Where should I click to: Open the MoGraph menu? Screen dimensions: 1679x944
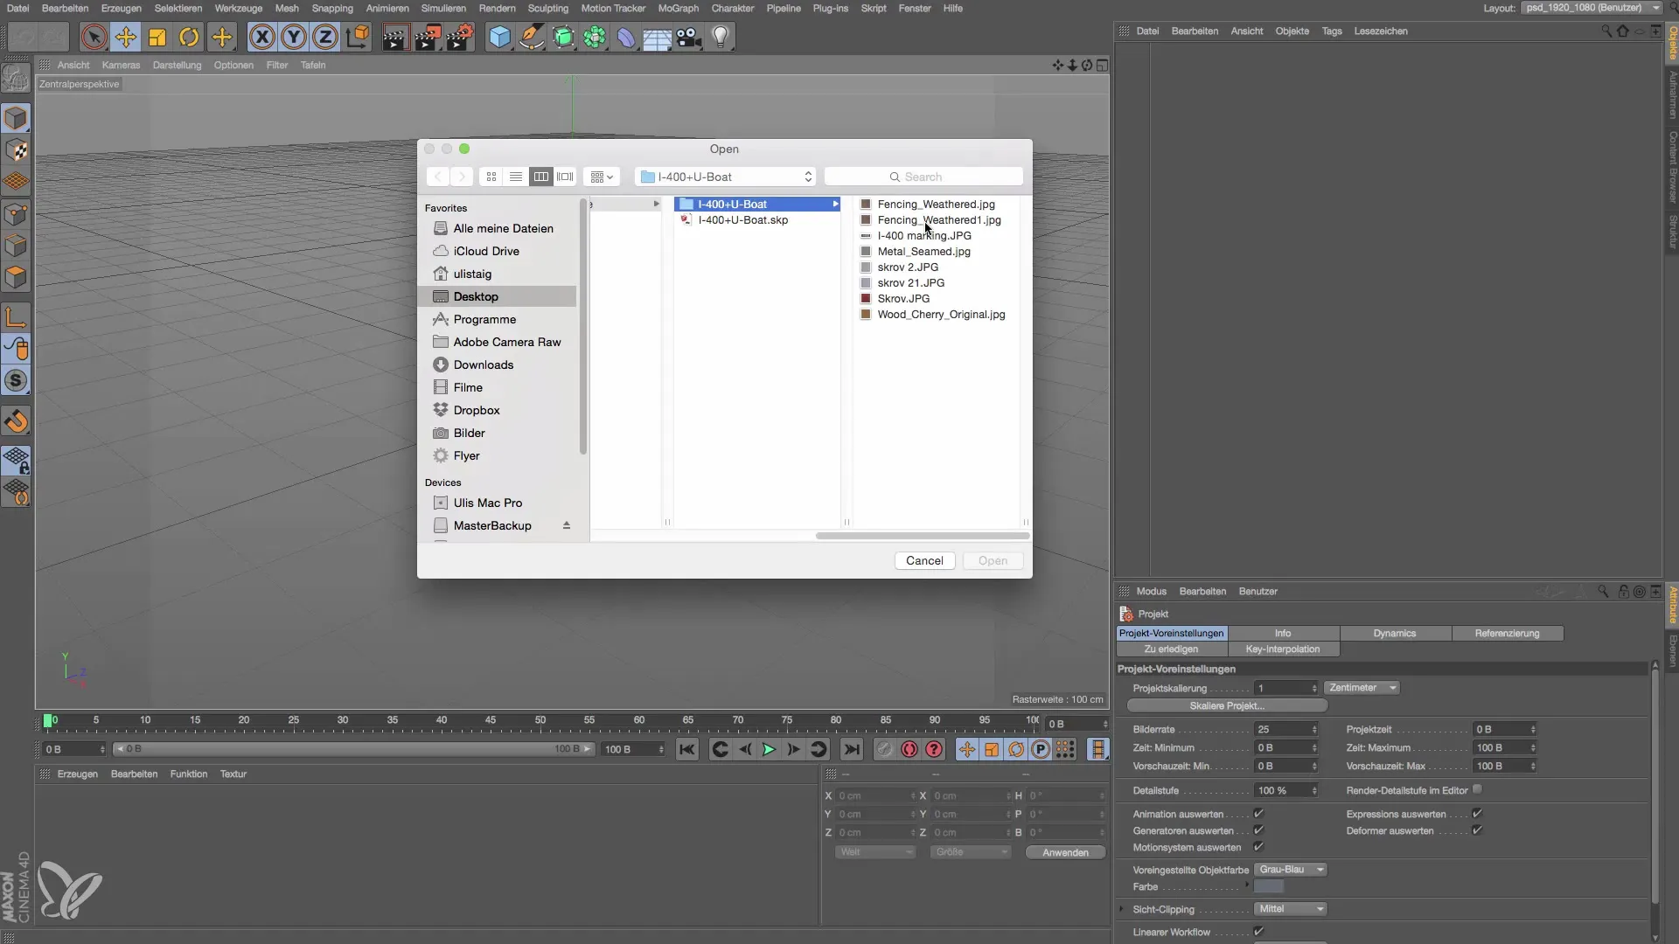678,8
